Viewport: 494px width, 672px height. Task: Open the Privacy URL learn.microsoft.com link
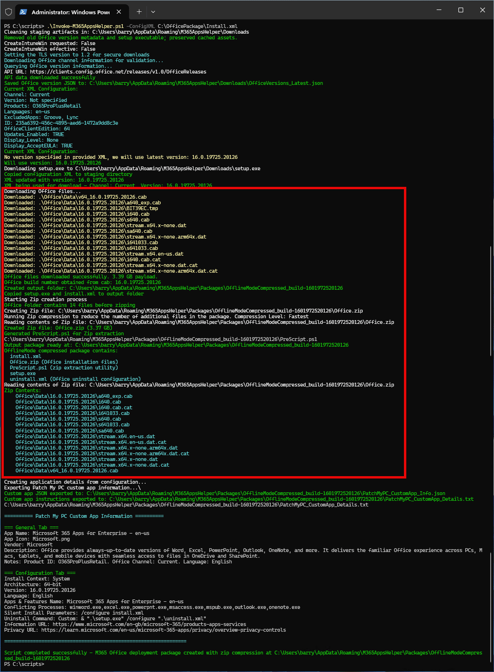tap(164, 630)
